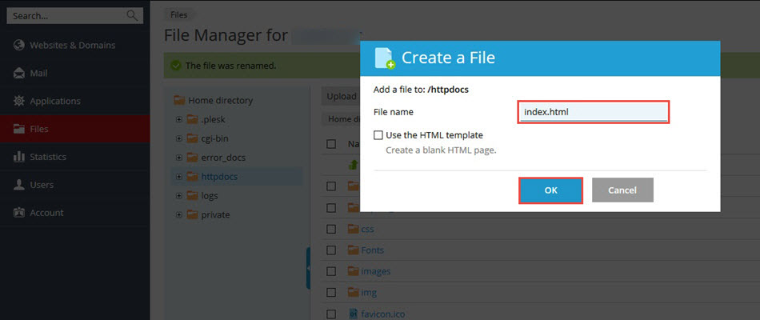Select the httpdocs folder in tree

click(x=218, y=176)
